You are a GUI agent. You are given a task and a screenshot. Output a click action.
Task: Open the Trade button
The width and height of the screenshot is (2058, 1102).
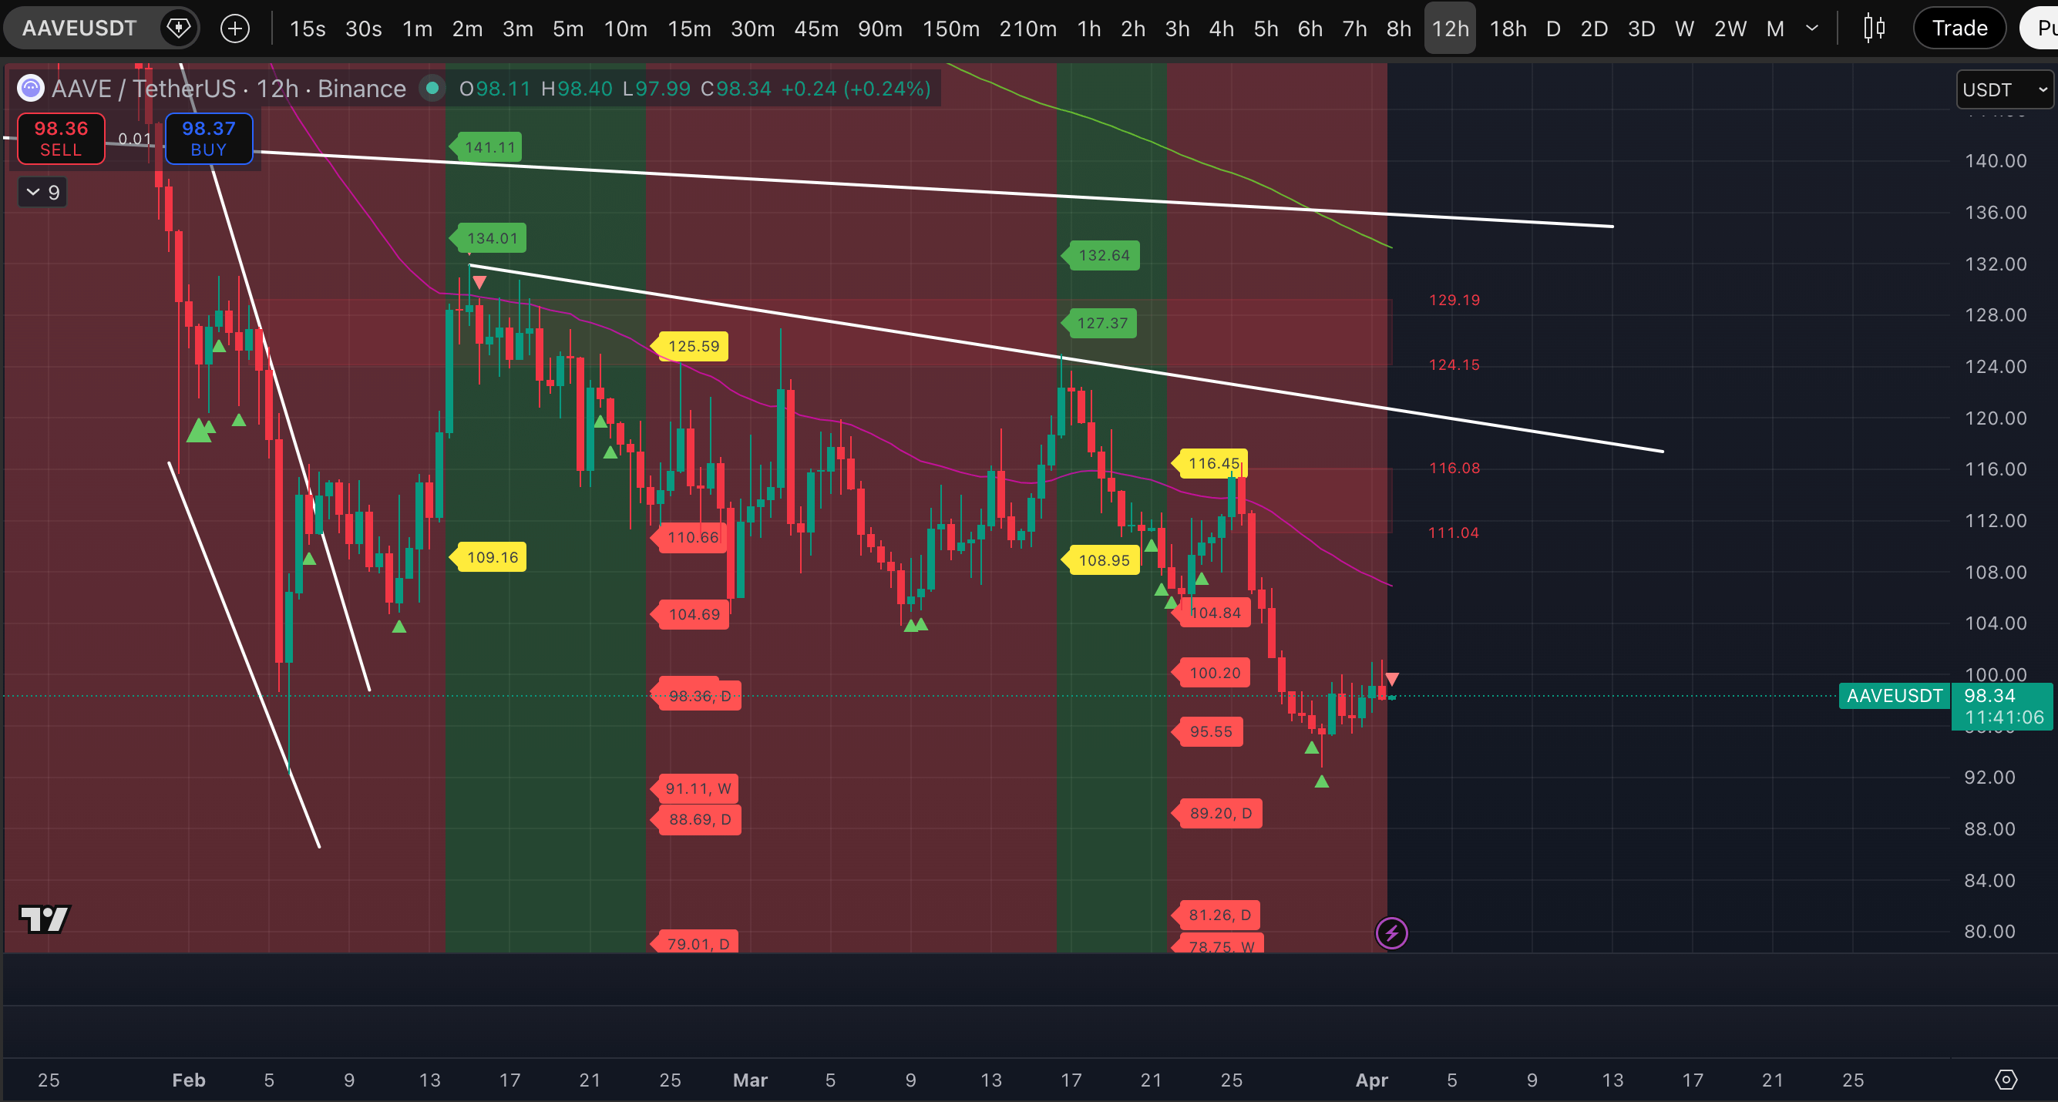(1959, 29)
